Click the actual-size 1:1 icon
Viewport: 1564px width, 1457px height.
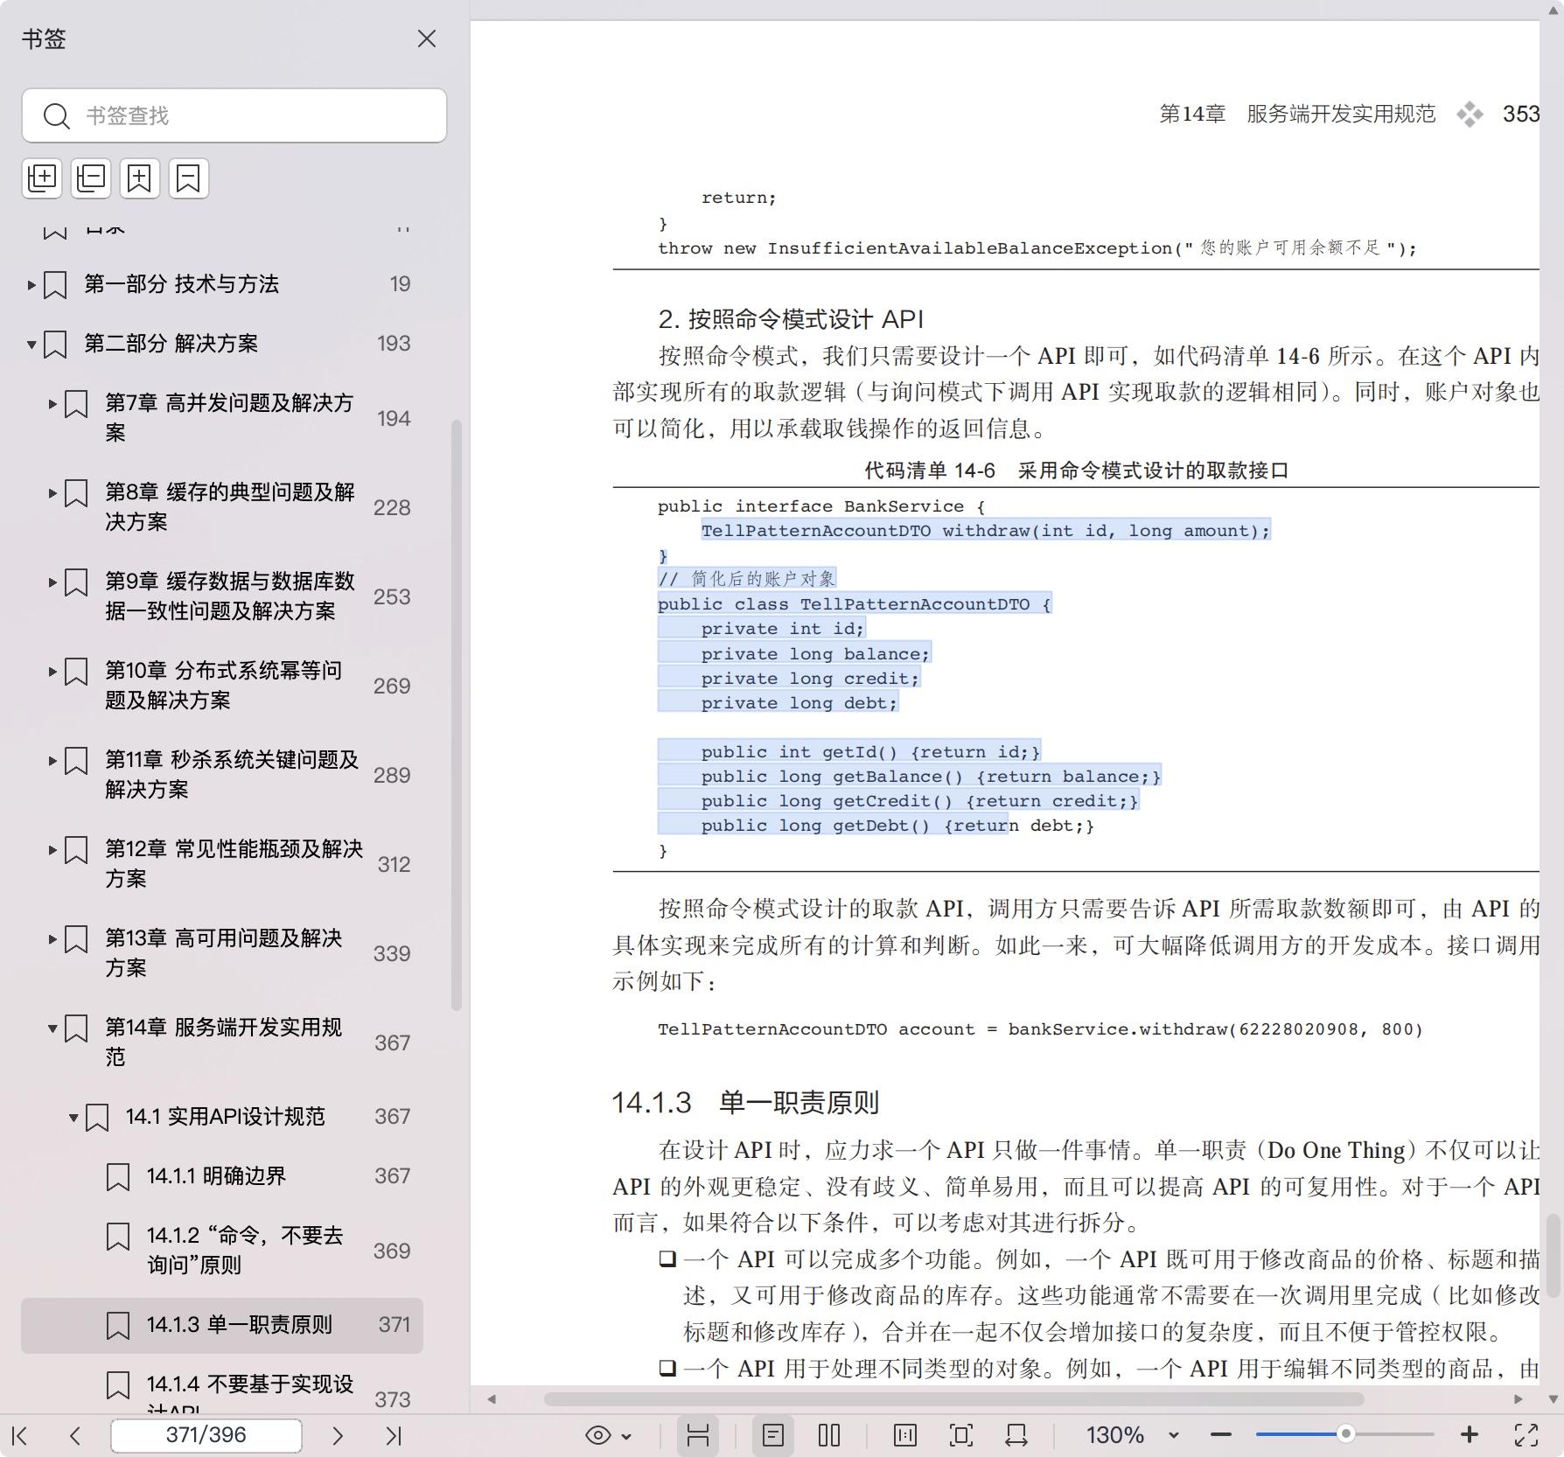(905, 1435)
